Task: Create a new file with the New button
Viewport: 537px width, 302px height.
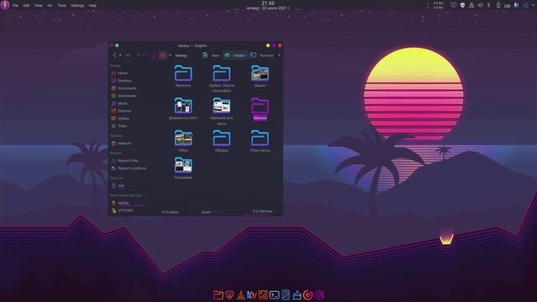Action: [x=211, y=55]
